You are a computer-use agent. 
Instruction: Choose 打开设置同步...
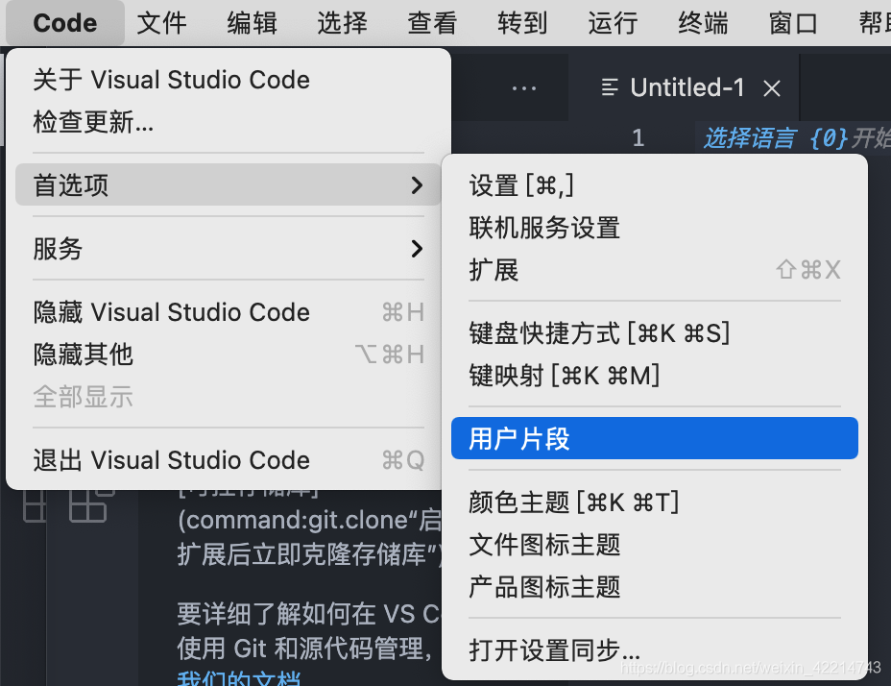click(x=655, y=649)
